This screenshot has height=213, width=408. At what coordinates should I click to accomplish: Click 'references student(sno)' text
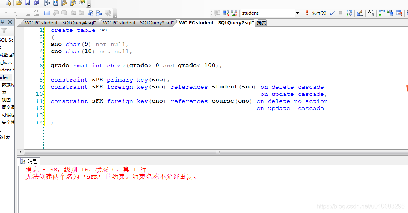pos(213,87)
